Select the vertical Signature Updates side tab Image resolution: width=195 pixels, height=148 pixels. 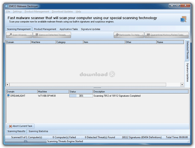pyautogui.click(x=187, y=72)
